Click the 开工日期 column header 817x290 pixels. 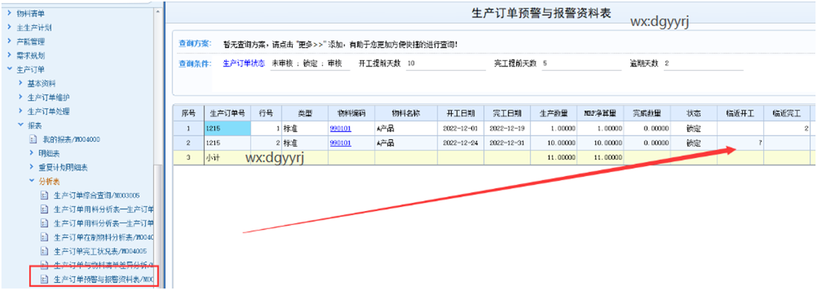point(461,113)
